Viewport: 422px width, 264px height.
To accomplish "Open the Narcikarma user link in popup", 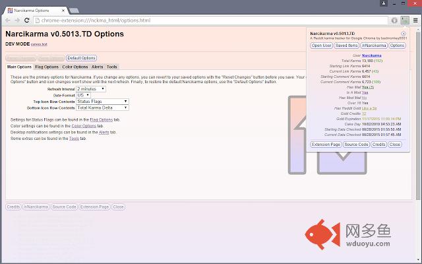I will [x=371, y=55].
